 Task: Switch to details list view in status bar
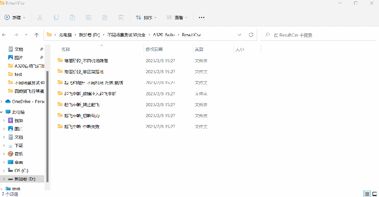pos(367,194)
